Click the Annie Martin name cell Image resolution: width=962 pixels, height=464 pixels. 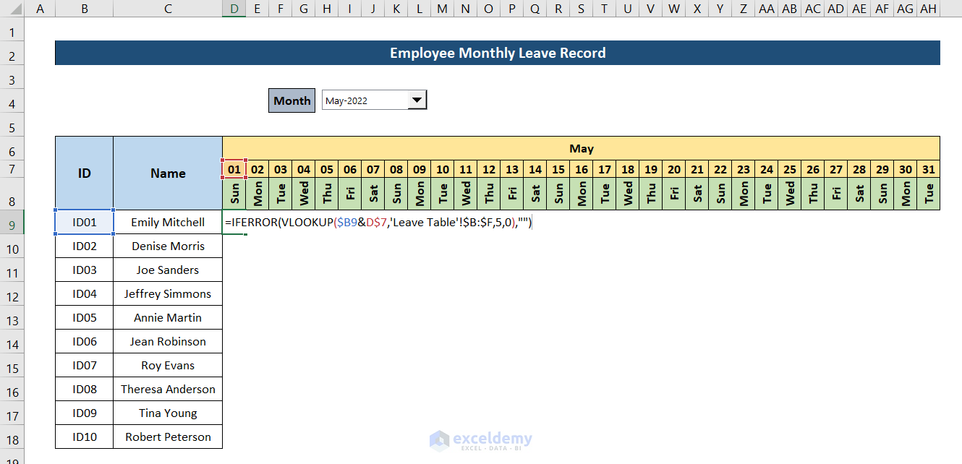point(168,318)
